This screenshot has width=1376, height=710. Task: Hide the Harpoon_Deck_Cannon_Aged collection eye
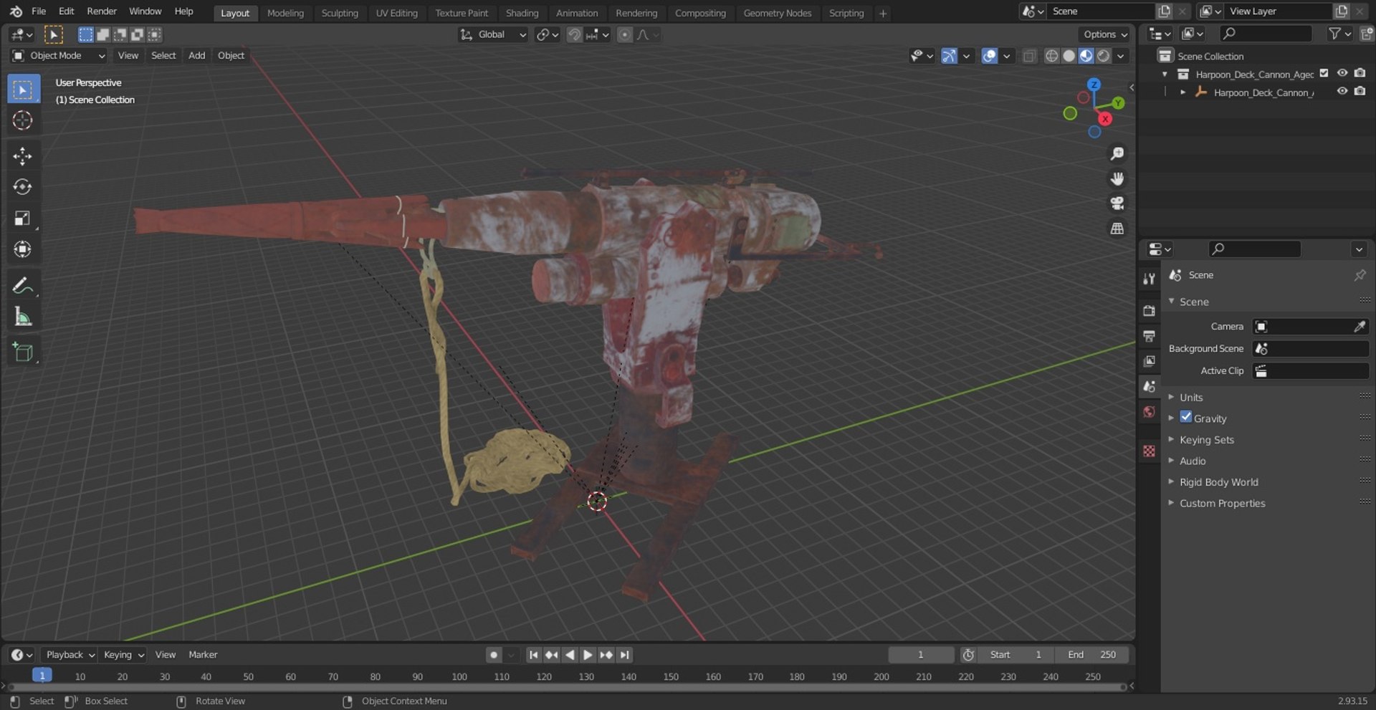tap(1342, 73)
